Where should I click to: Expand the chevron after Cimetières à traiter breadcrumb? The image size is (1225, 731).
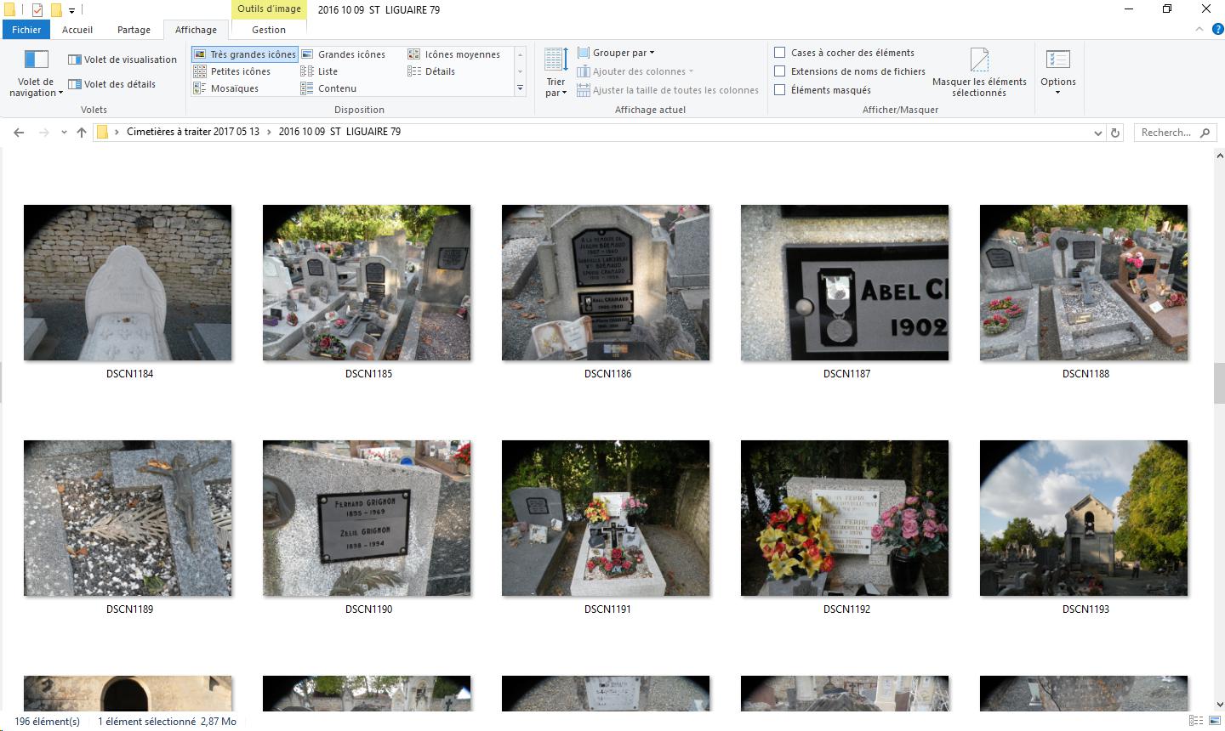(270, 133)
